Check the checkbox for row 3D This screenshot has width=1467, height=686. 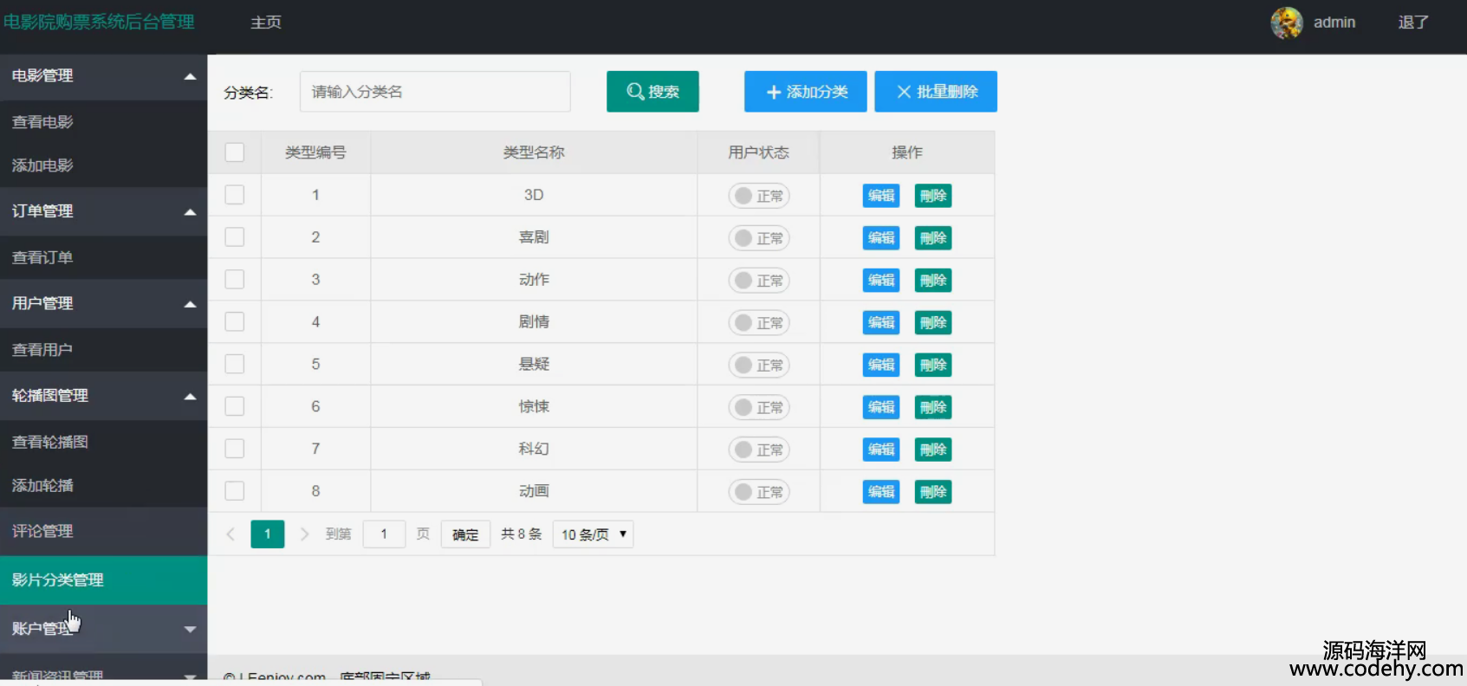click(235, 195)
